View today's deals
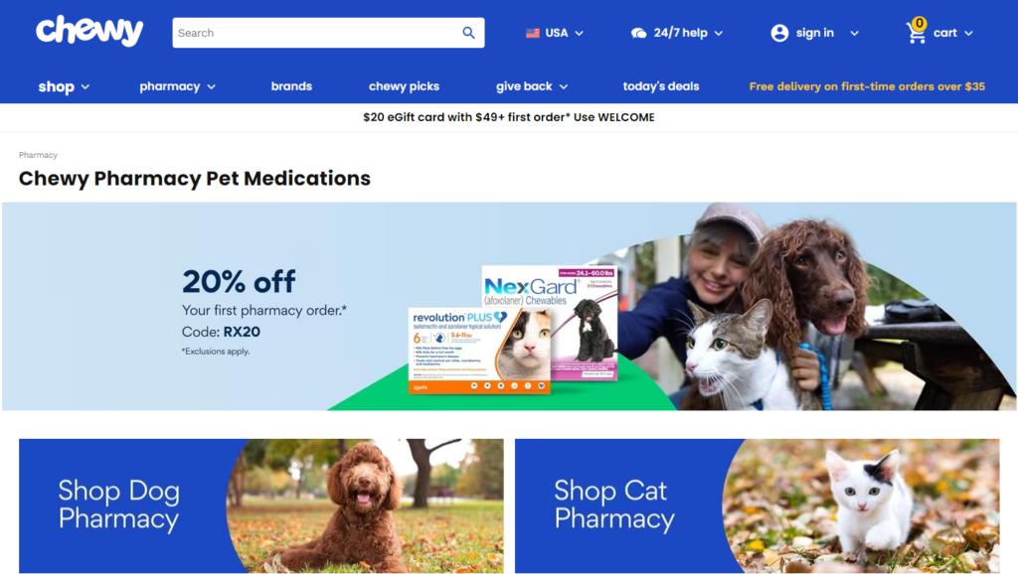Image resolution: width=1018 pixels, height=574 pixels. click(x=661, y=86)
